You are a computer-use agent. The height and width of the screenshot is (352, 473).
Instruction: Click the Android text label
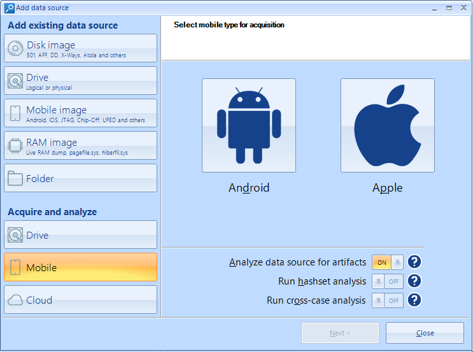pyautogui.click(x=249, y=188)
